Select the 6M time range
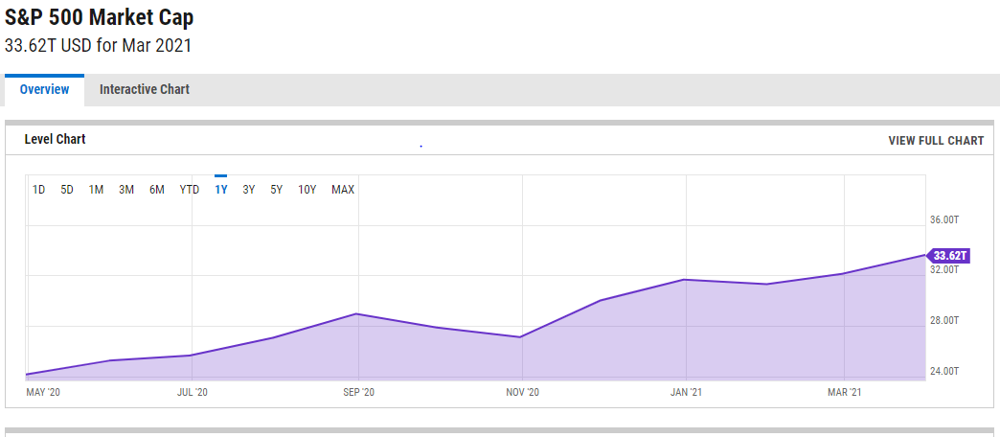Image resolution: width=1000 pixels, height=437 pixels. (157, 190)
